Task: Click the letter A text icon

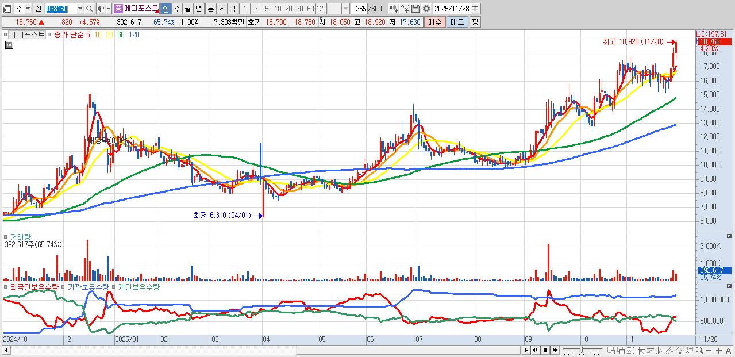Action: pos(728,351)
